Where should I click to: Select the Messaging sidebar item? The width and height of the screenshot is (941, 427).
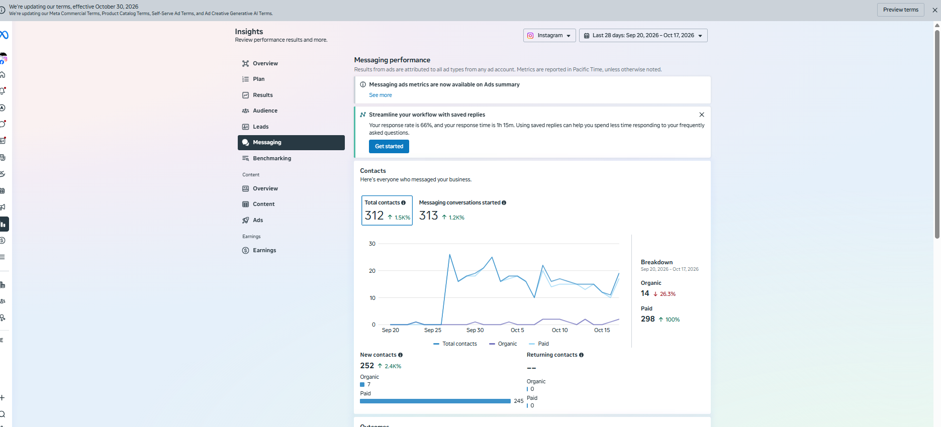[291, 142]
